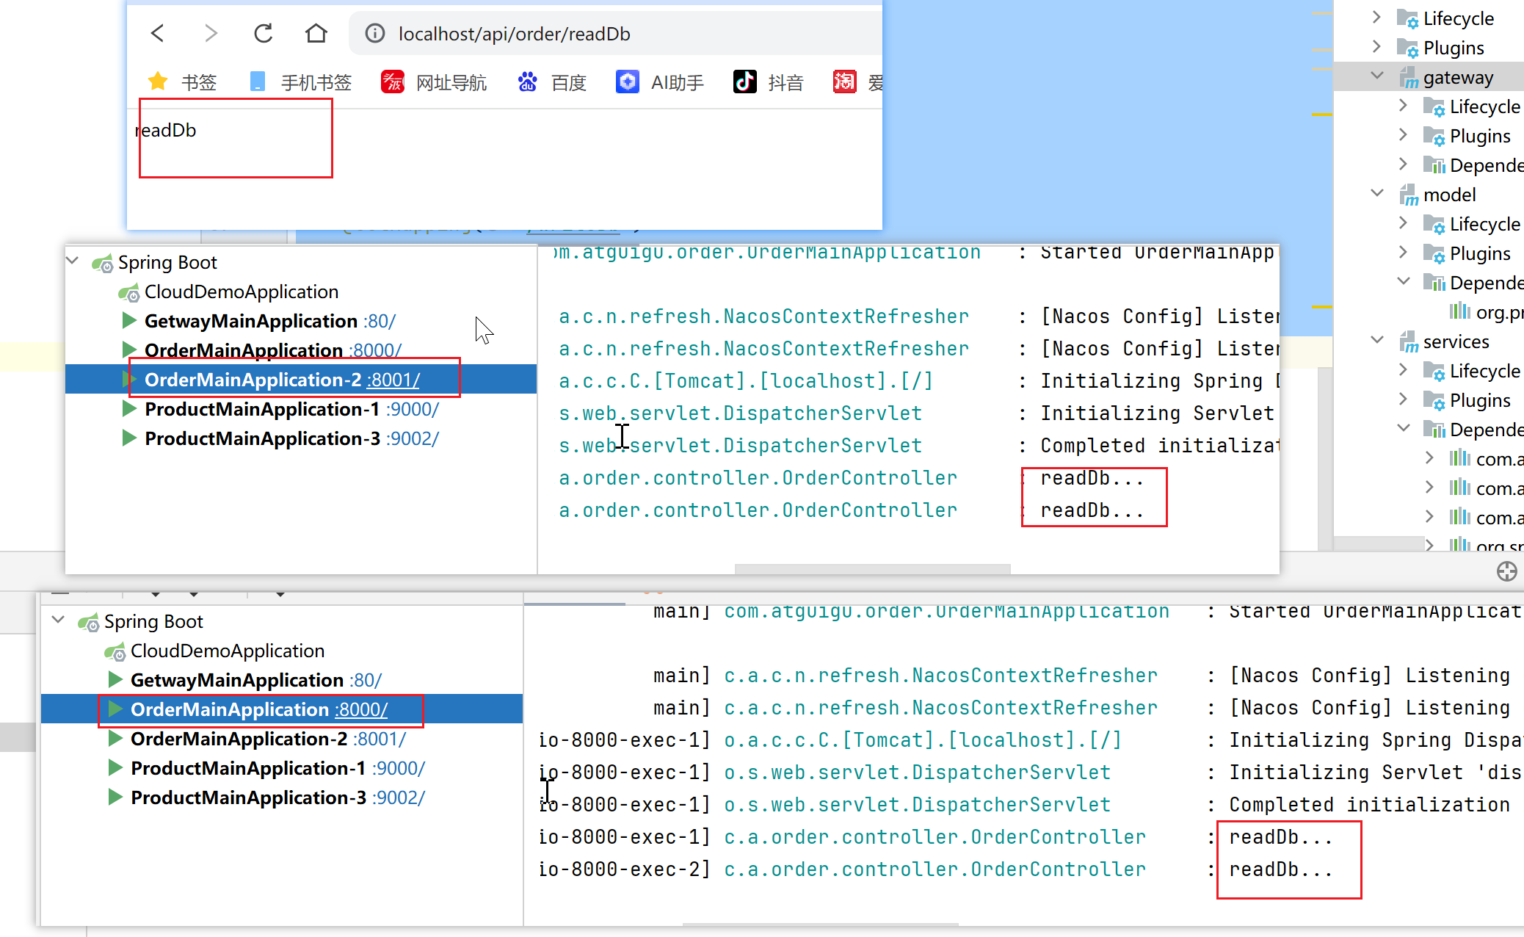Screen dimensions: 1524x937
Task: Go back in the browser
Action: click(158, 33)
